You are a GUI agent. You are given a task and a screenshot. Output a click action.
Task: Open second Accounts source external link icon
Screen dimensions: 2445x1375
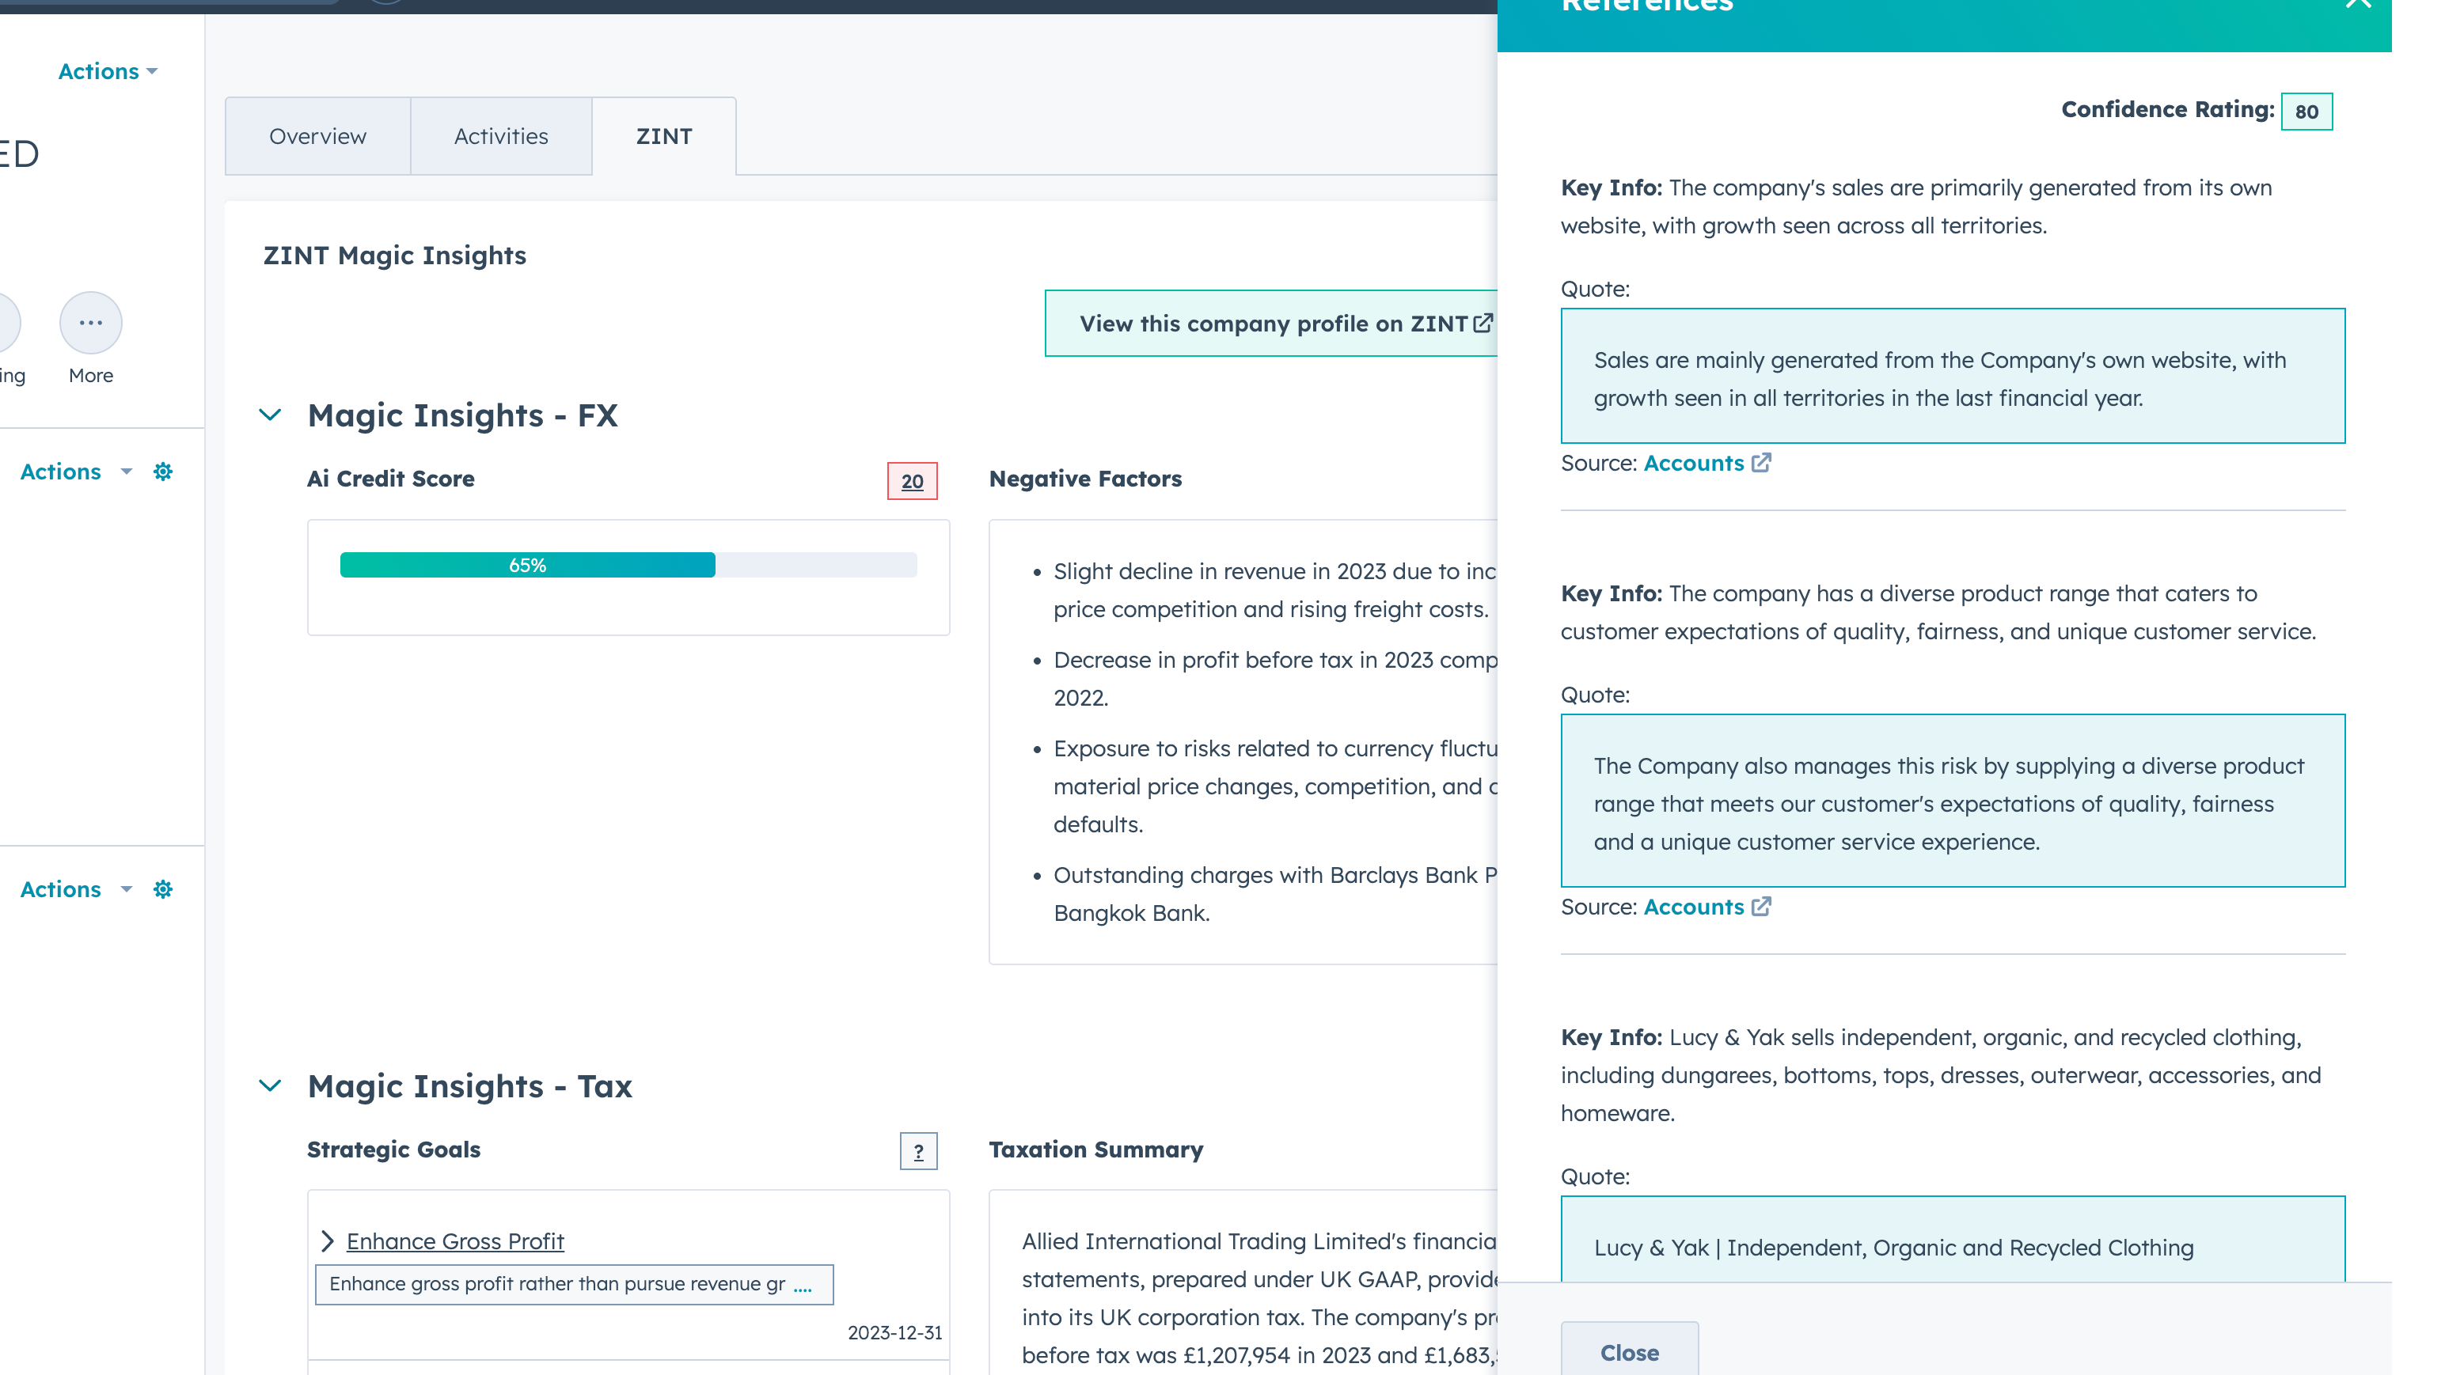coord(1762,907)
